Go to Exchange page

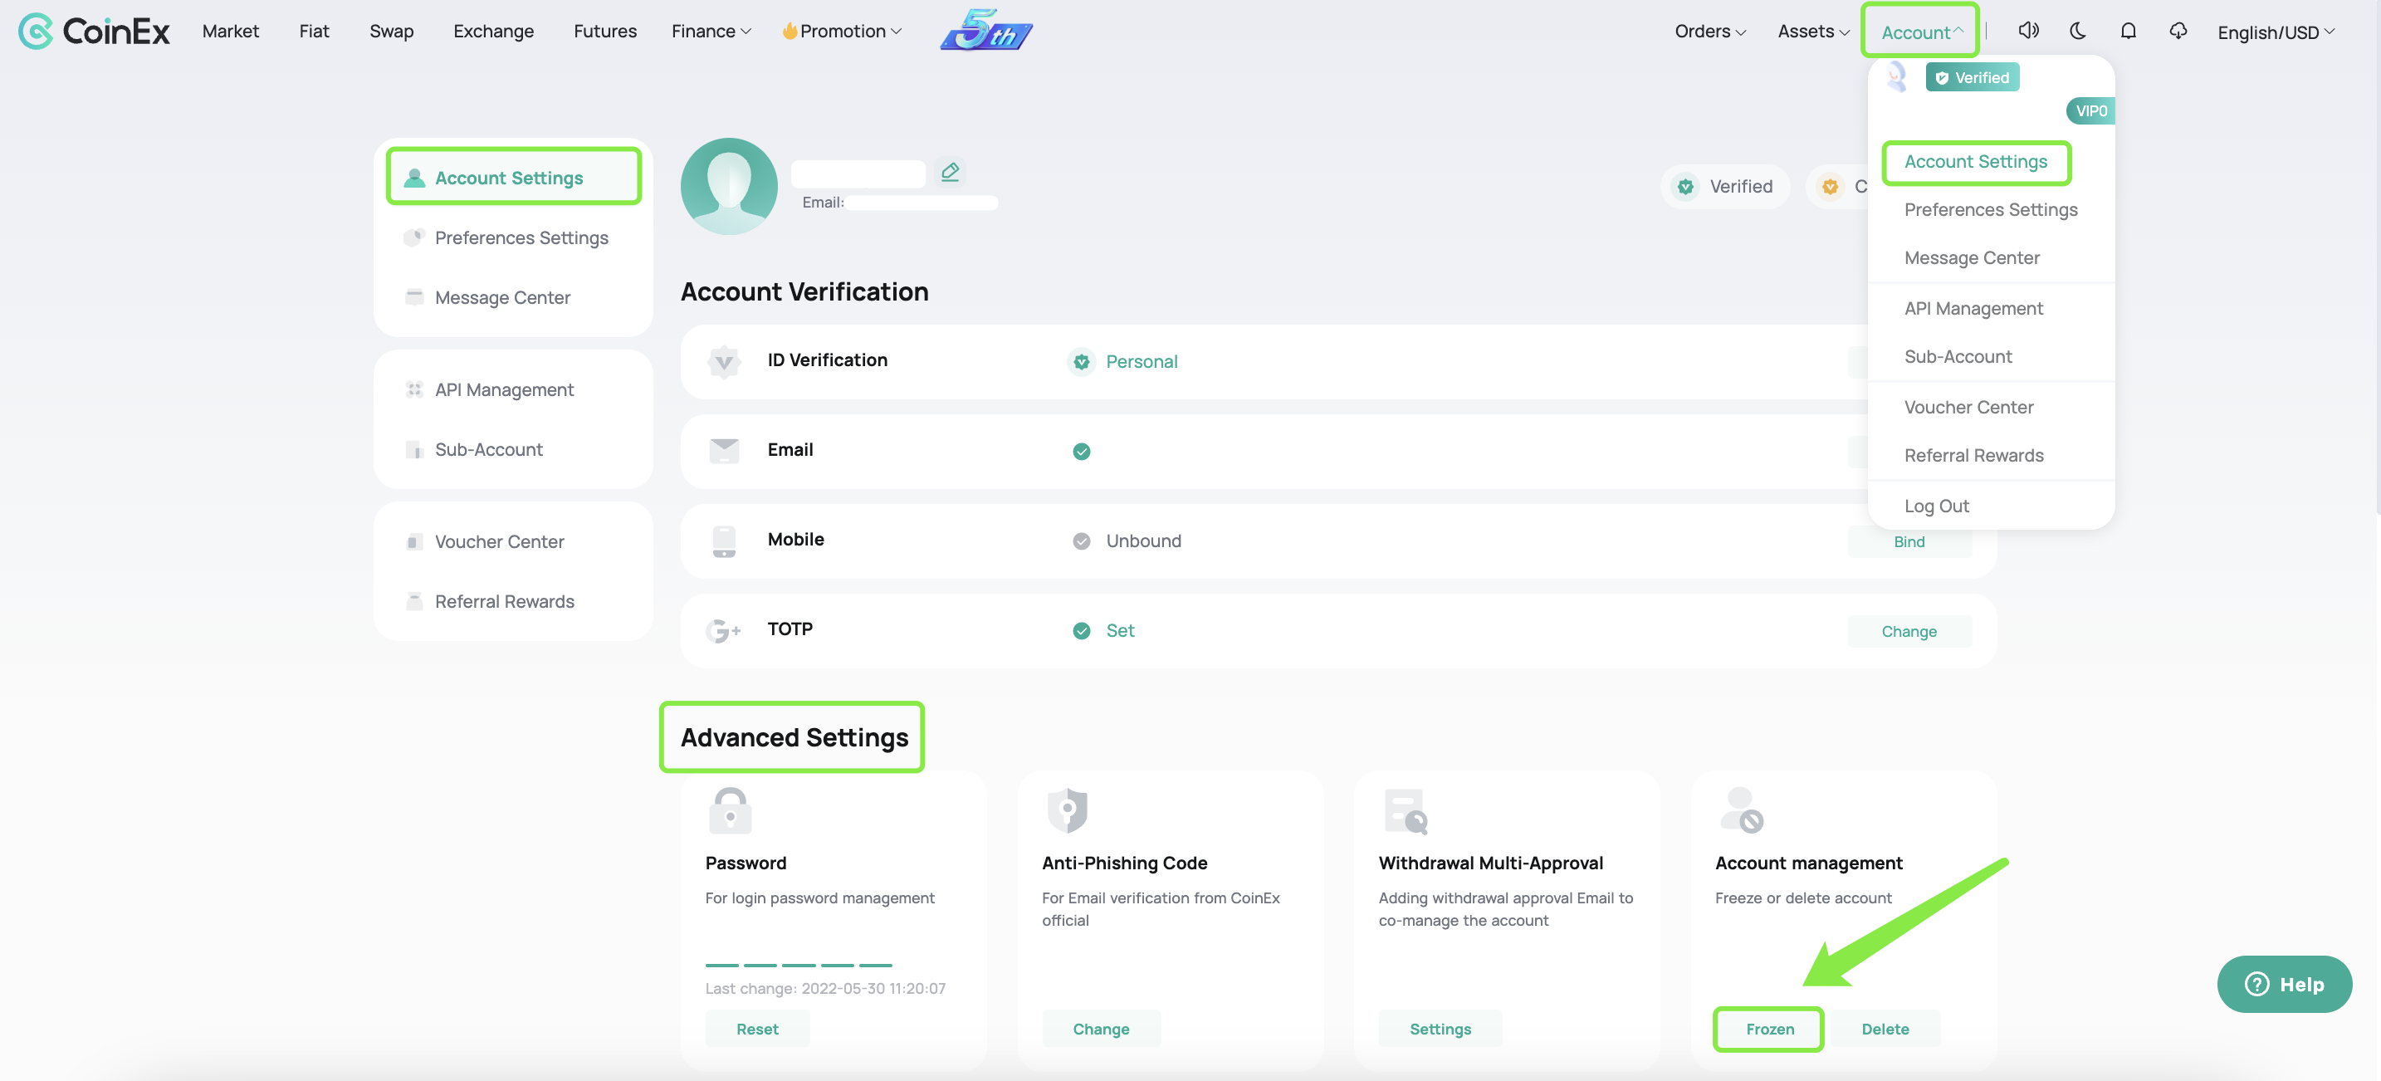492,31
